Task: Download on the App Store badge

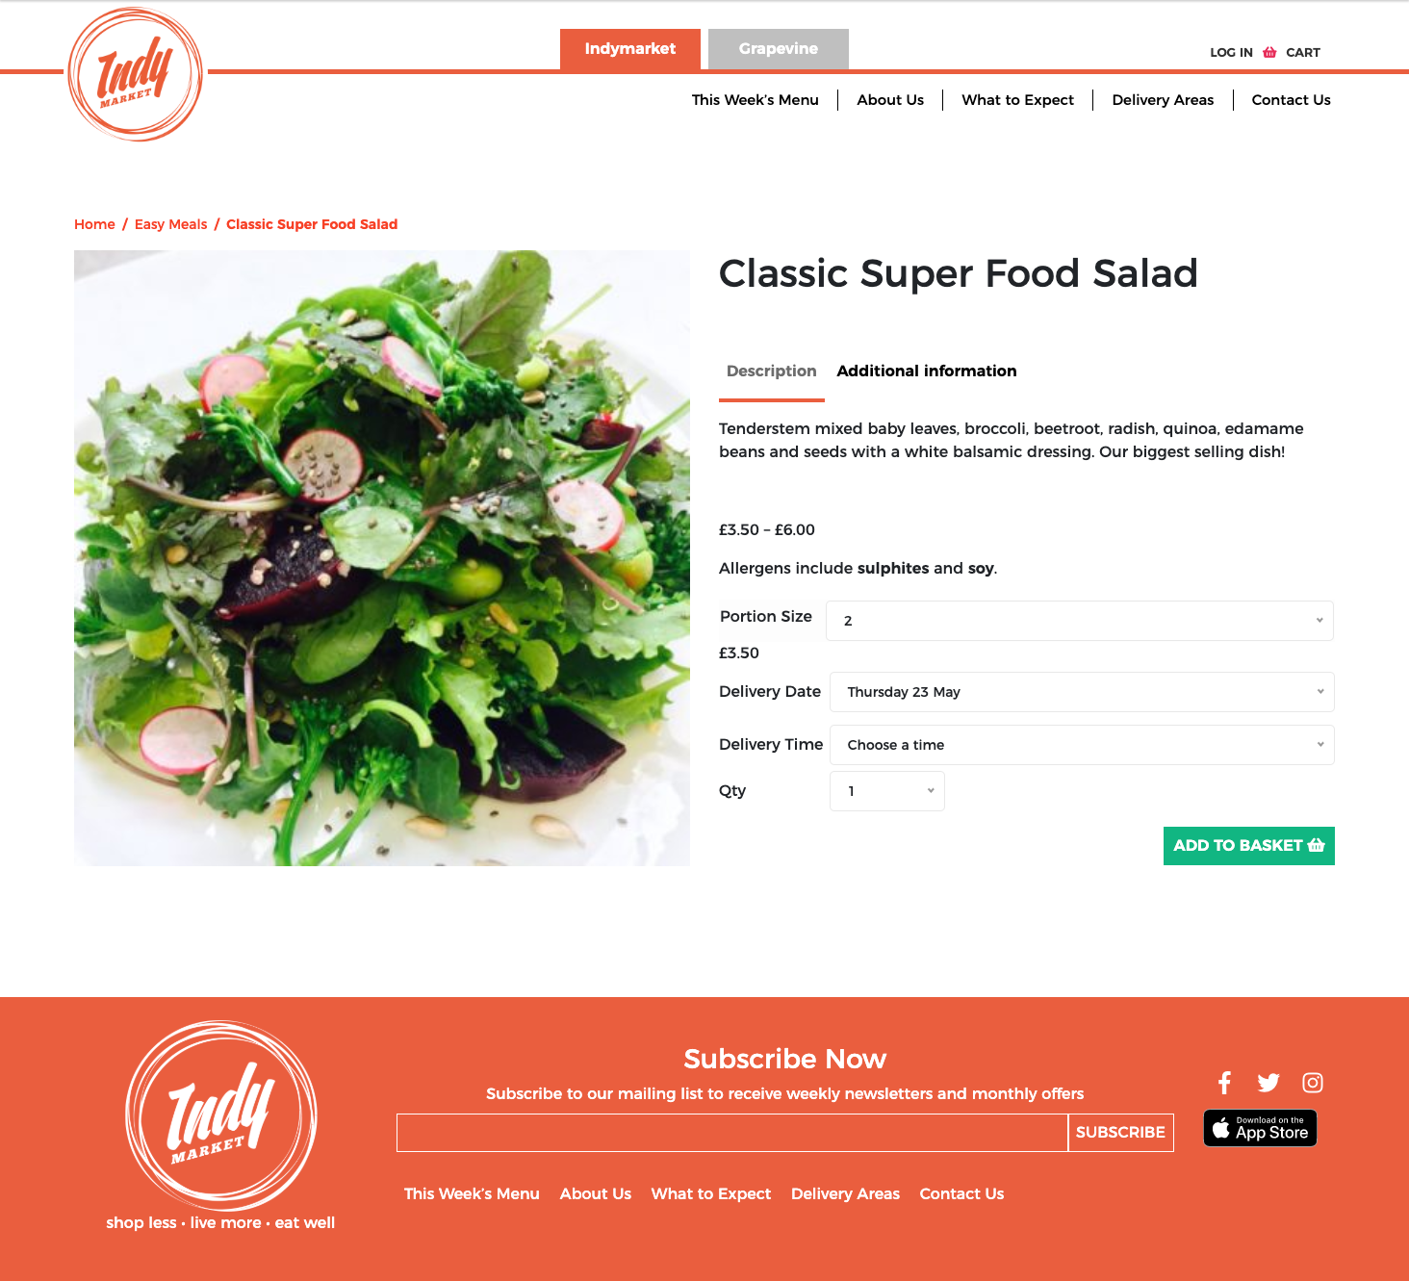Action: 1260,1128
